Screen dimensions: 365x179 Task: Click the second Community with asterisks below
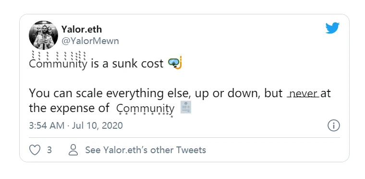pos(145,110)
